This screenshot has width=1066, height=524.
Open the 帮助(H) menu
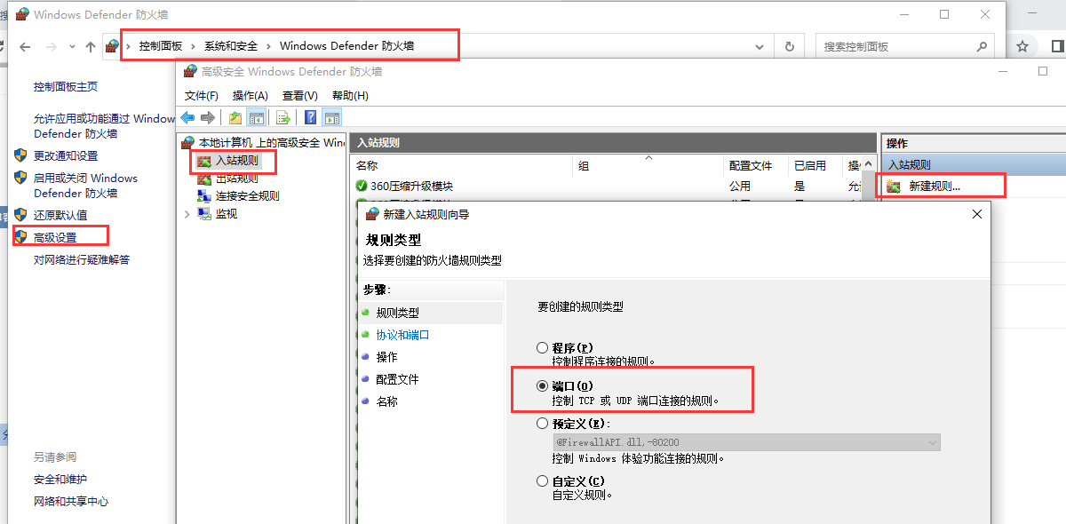tap(350, 96)
